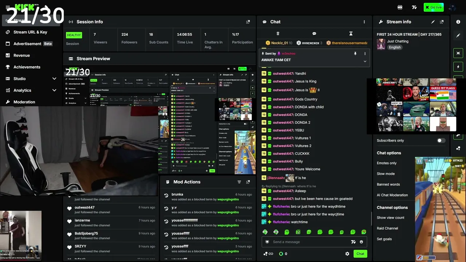Toggle the Subscribers only switch

coord(441,140)
